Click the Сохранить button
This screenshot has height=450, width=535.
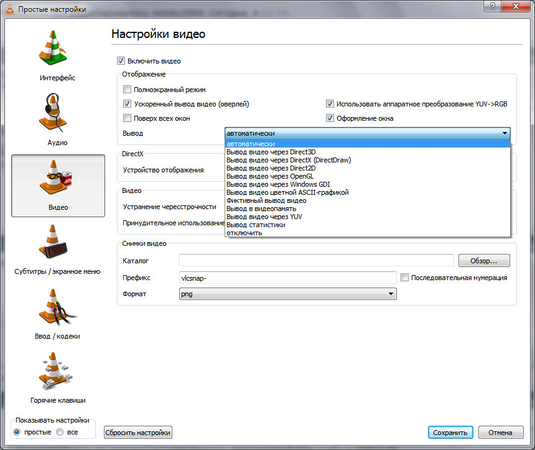[450, 432]
